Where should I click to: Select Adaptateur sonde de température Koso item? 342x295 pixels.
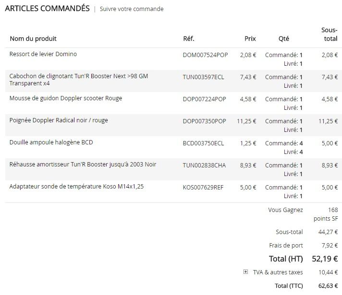click(x=76, y=187)
